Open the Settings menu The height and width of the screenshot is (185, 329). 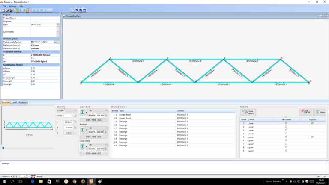click(12, 6)
